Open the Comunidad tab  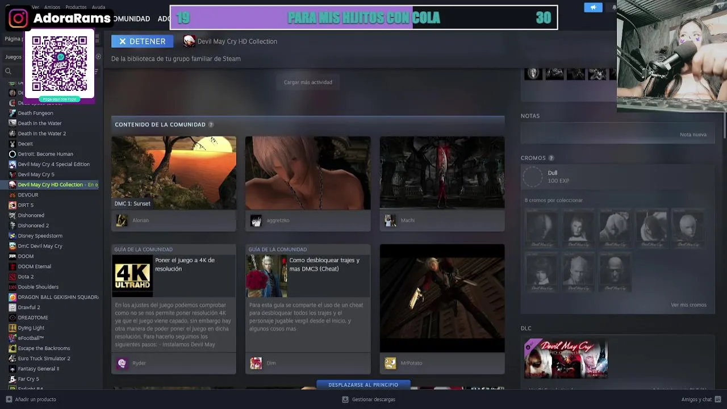pos(130,19)
